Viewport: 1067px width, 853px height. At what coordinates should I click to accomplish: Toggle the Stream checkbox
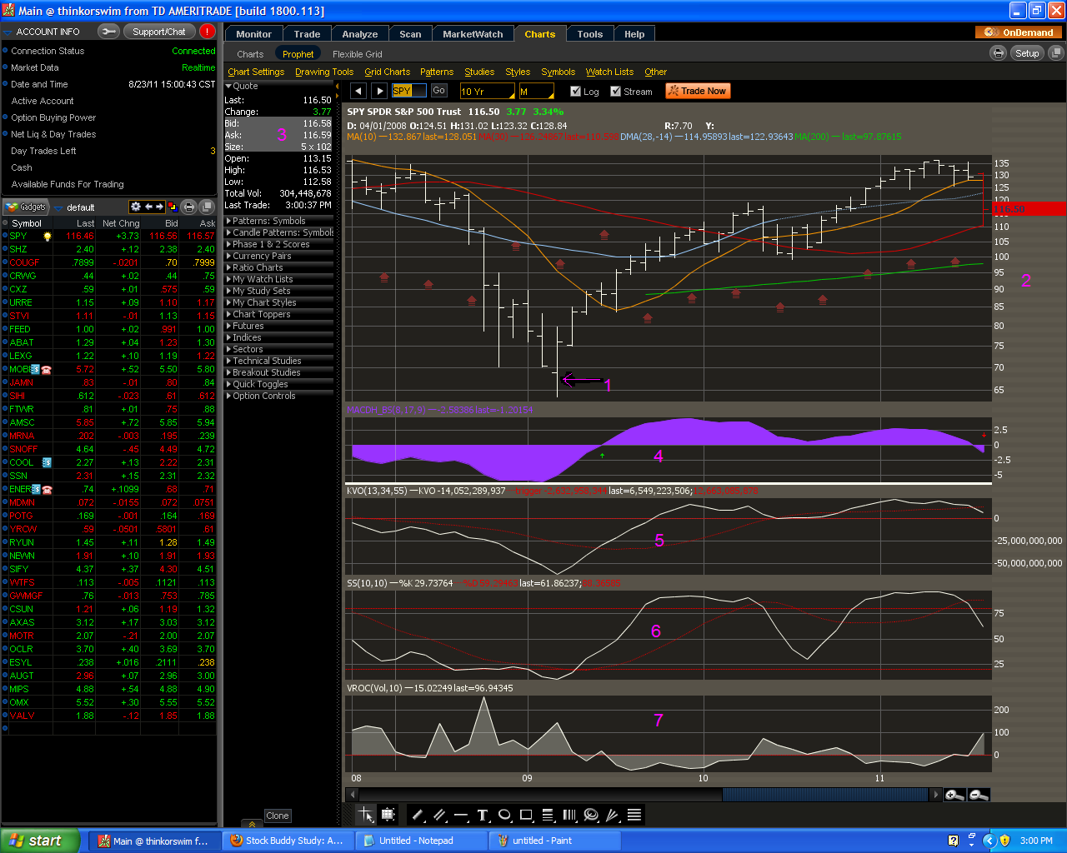pyautogui.click(x=615, y=92)
